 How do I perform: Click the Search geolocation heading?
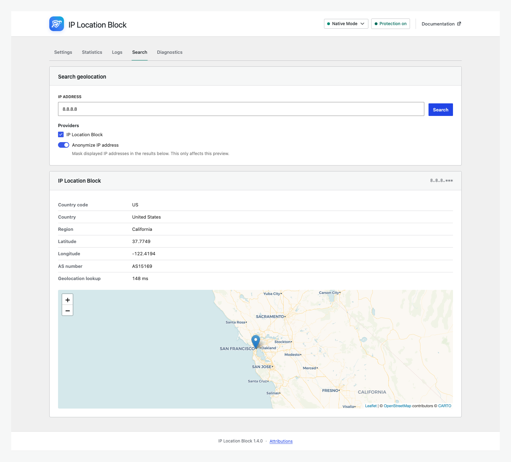[x=82, y=76]
